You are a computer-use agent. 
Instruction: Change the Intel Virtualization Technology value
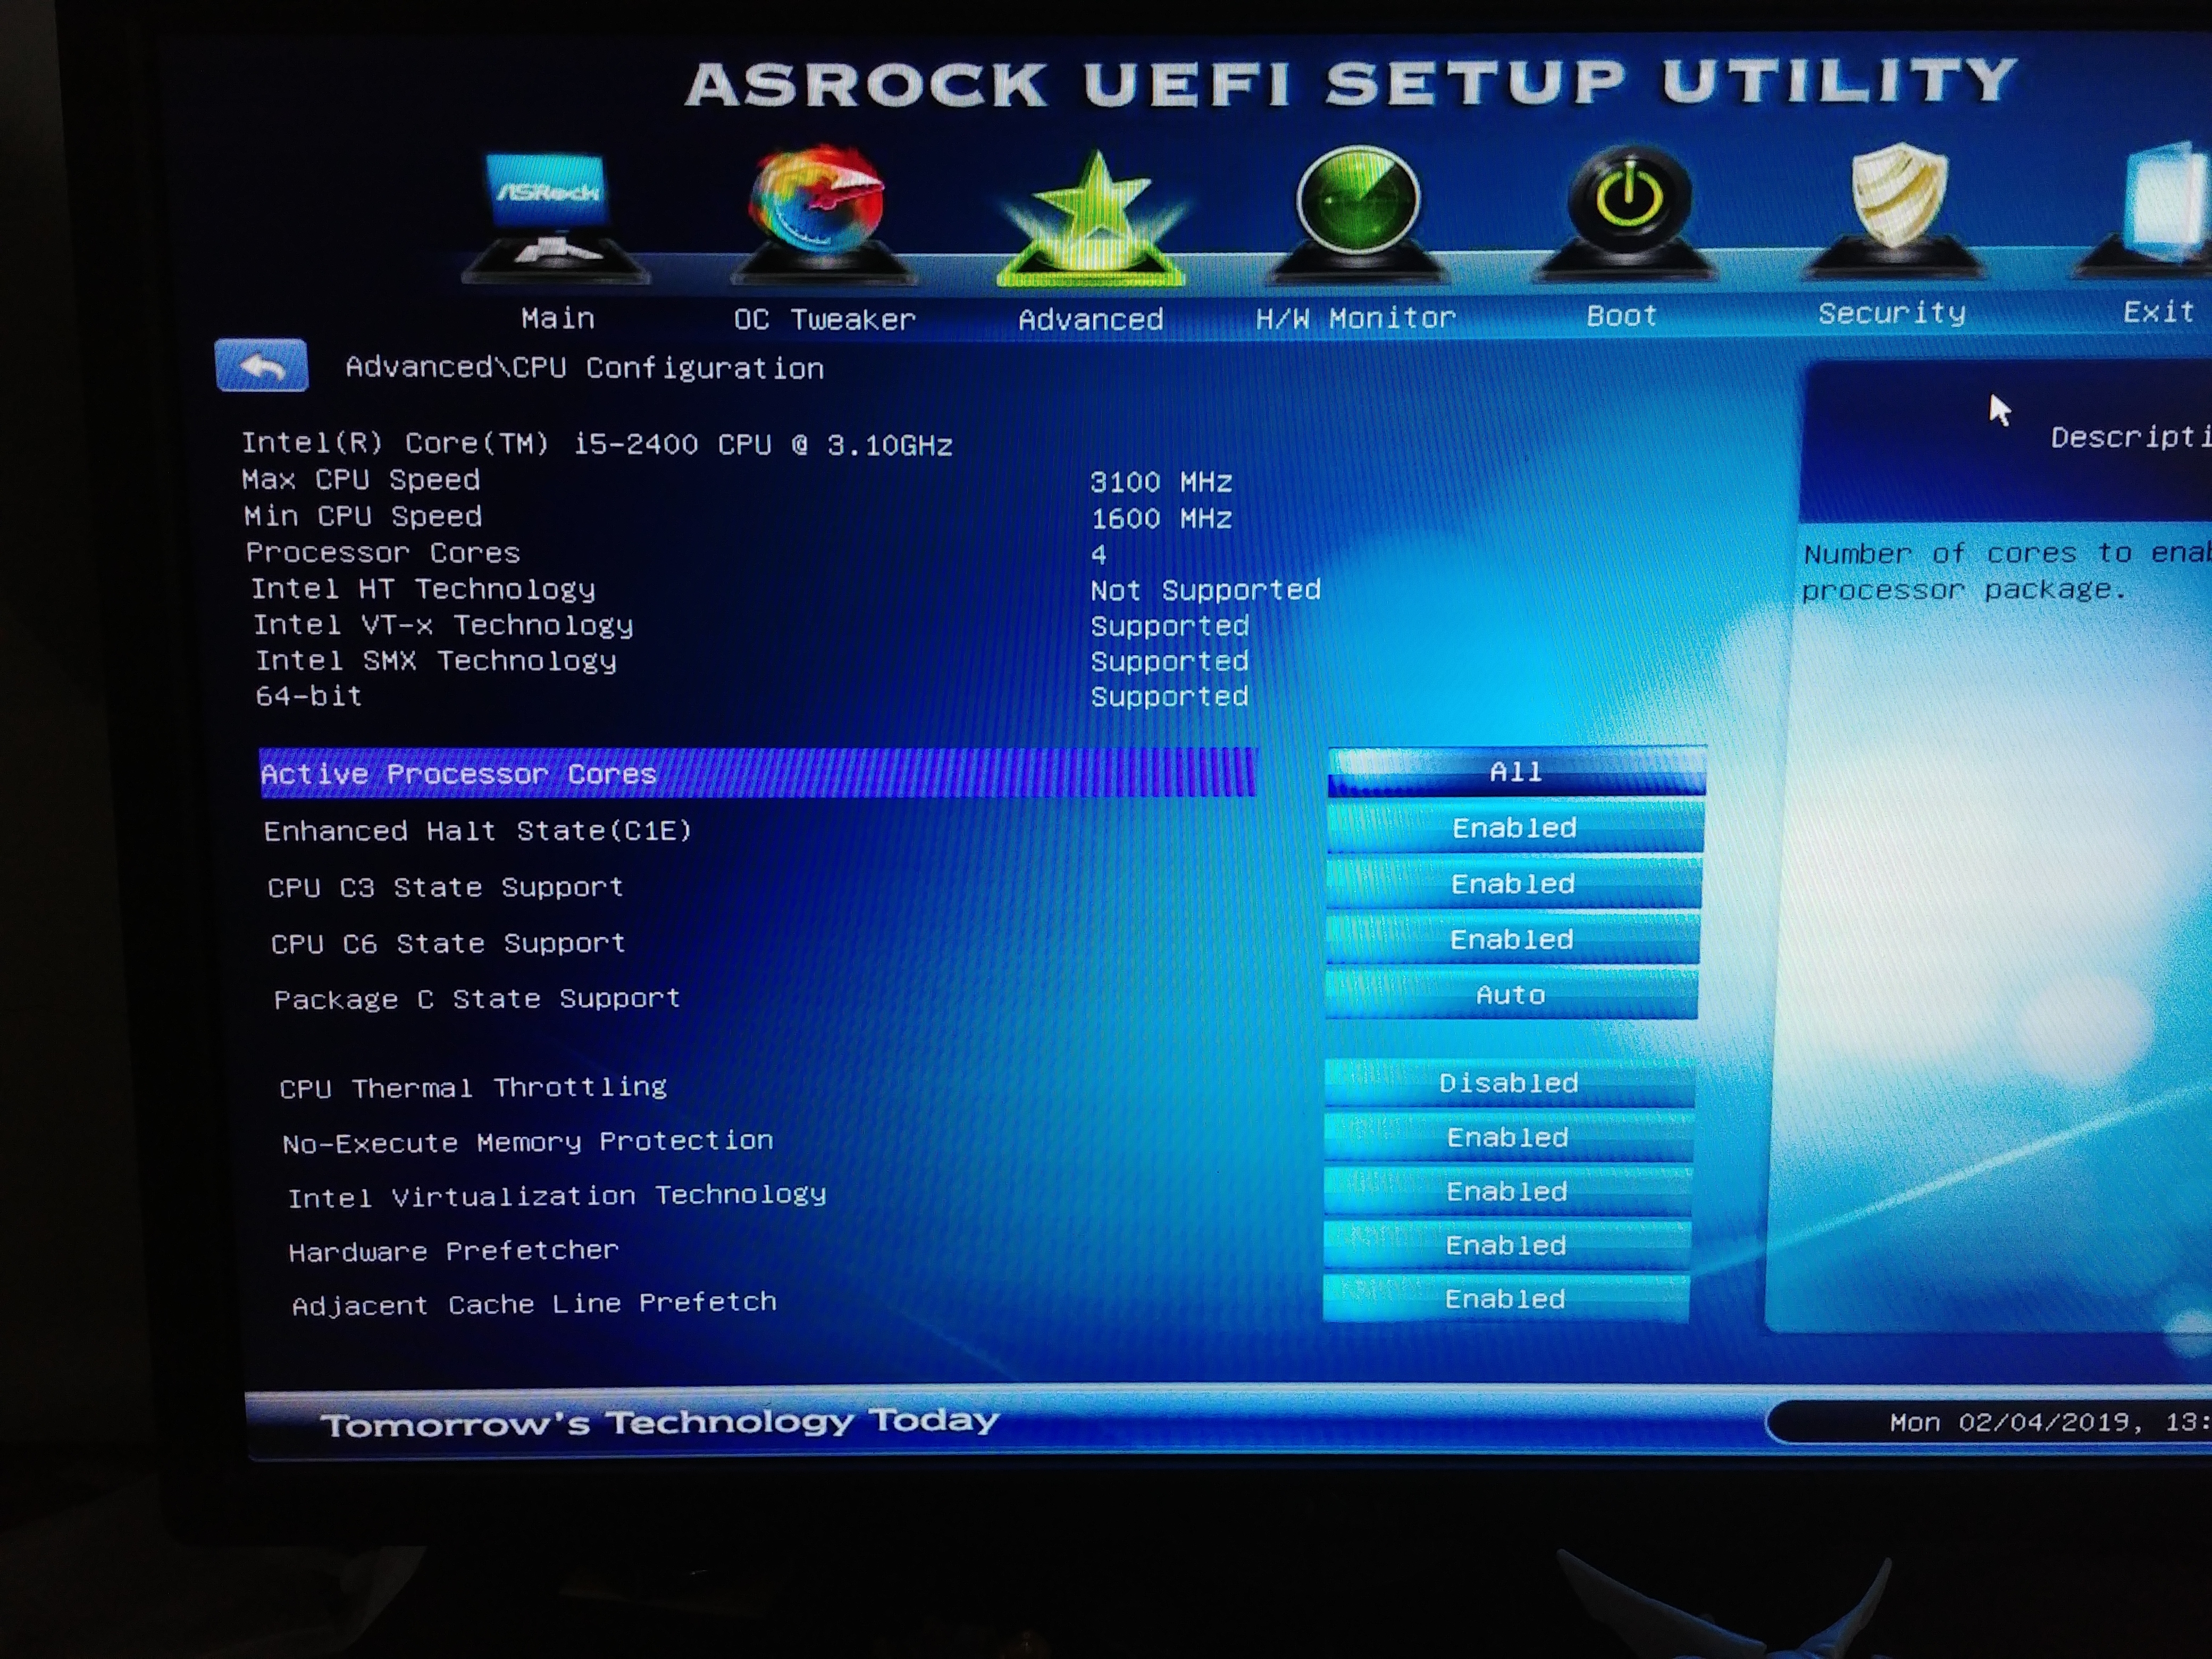(1507, 1192)
